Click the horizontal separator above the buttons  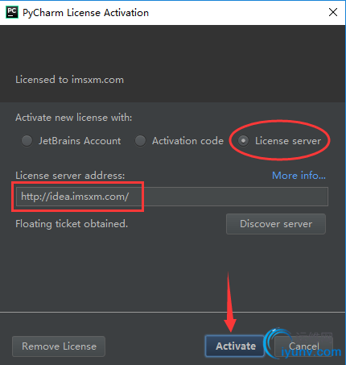(x=172, y=313)
